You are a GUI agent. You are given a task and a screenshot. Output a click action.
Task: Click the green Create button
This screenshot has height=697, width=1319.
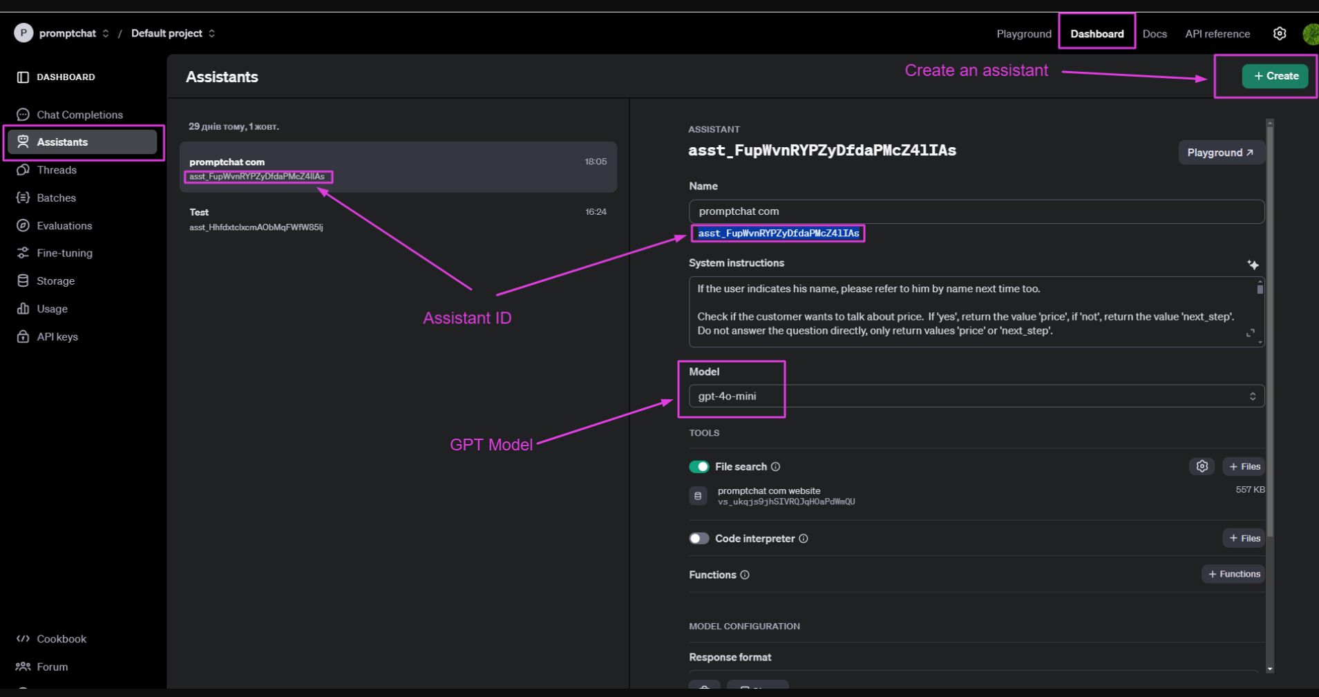click(1275, 76)
